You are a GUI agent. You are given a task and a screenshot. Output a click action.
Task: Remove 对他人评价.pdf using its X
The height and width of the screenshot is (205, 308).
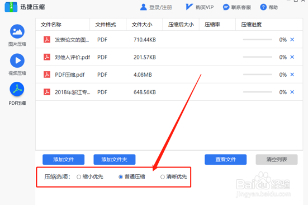292,57
